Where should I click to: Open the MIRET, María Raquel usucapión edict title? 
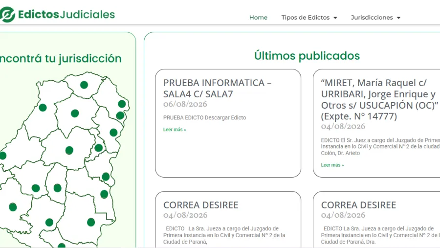click(x=380, y=99)
